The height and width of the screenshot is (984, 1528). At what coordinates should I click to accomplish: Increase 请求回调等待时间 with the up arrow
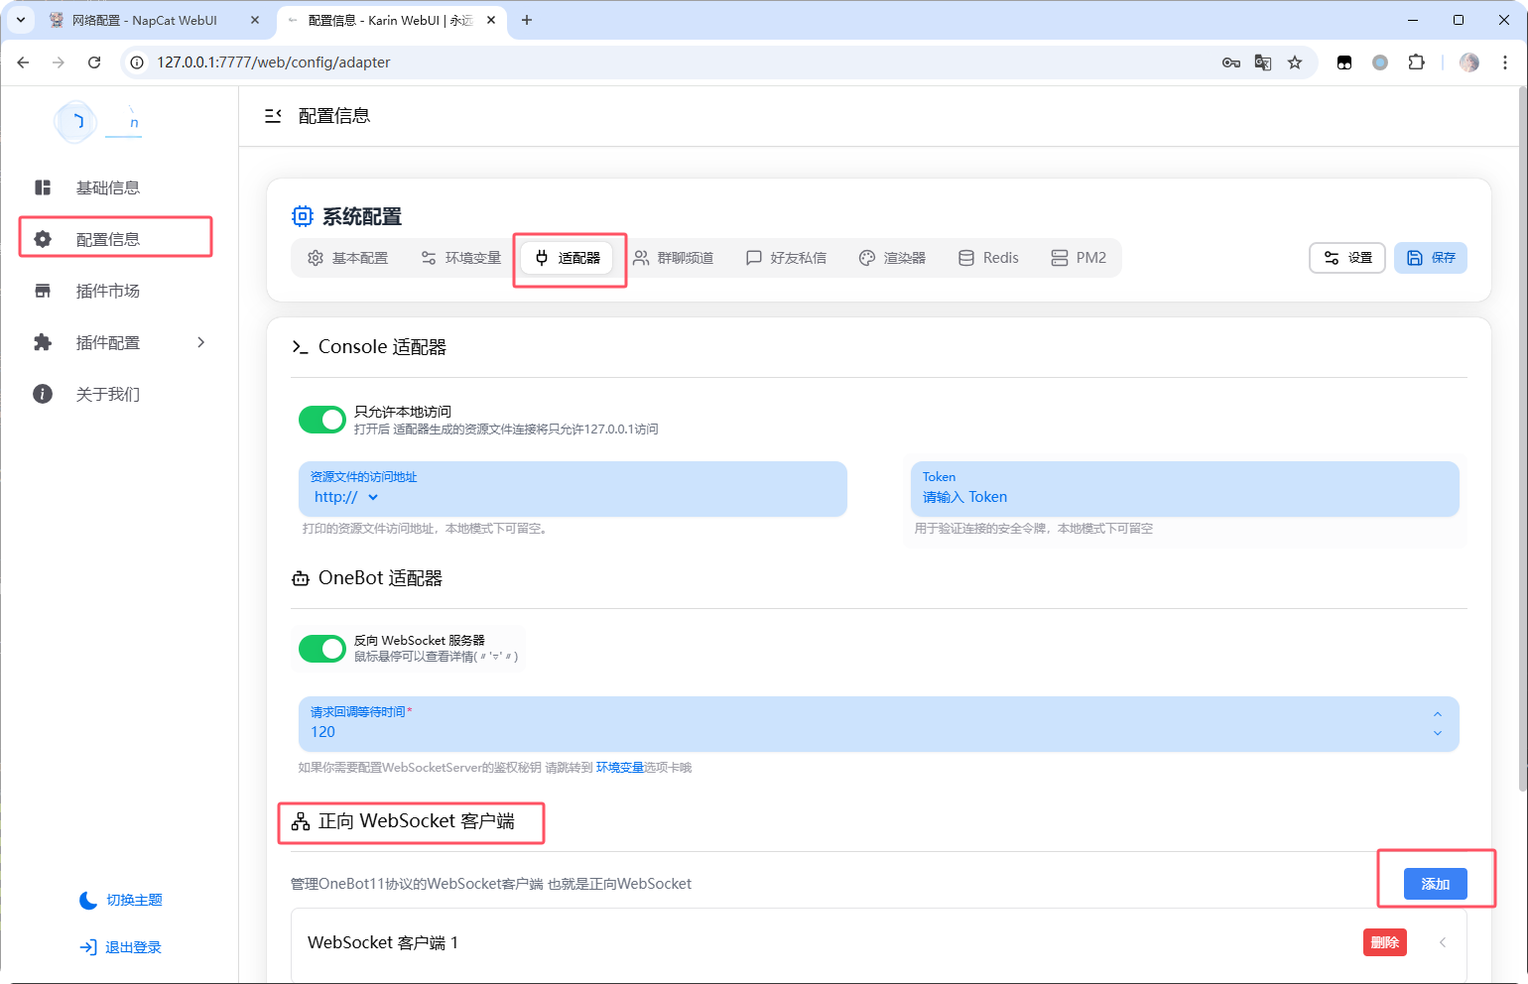pos(1437,713)
